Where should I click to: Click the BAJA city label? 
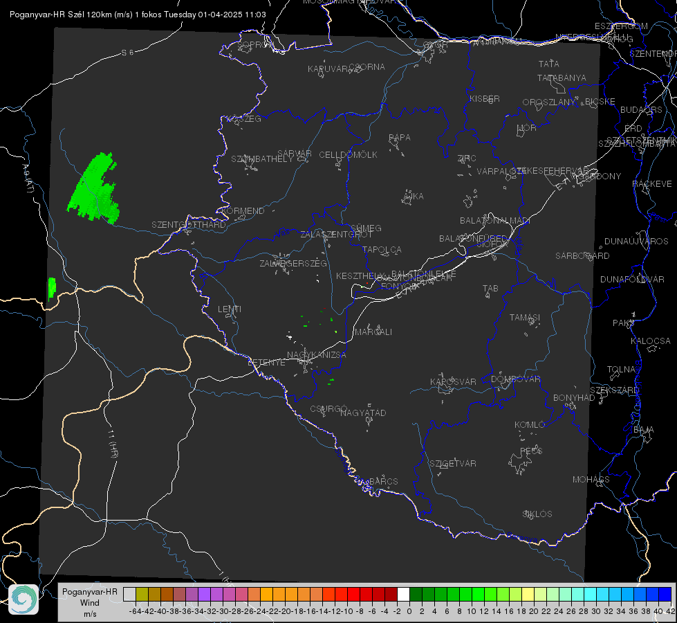[x=644, y=430]
